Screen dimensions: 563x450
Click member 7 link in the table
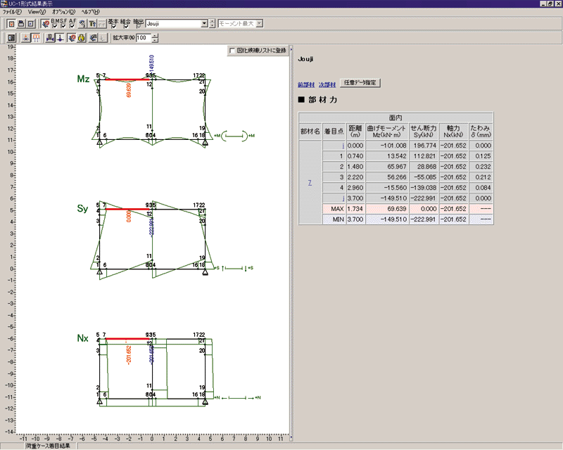(x=310, y=183)
